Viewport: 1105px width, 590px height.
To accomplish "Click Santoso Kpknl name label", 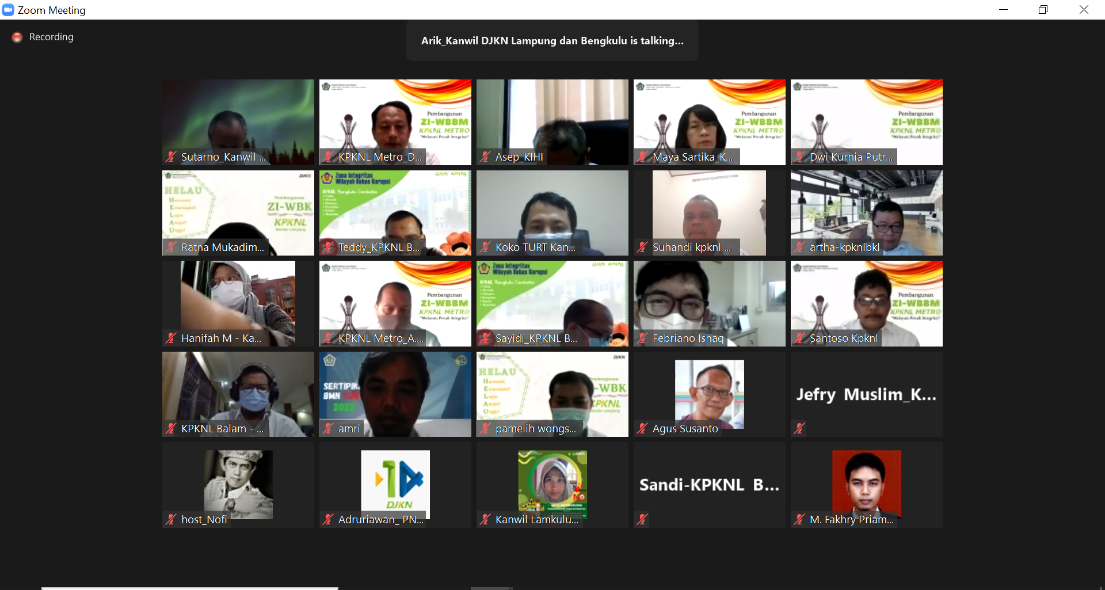I will [x=843, y=338].
